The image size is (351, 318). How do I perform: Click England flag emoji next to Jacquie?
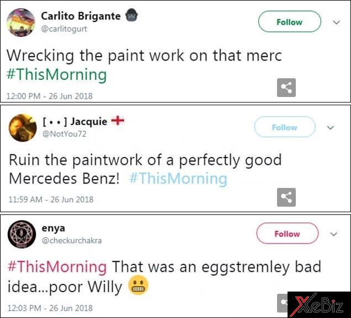click(x=118, y=121)
